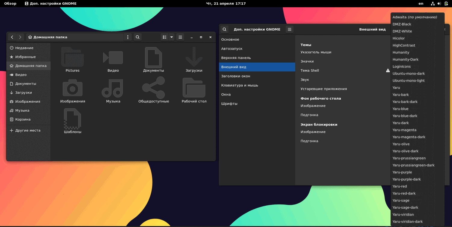This screenshot has height=227, width=452.
Task: Pick HighContrast in the theme list
Action: click(417, 45)
